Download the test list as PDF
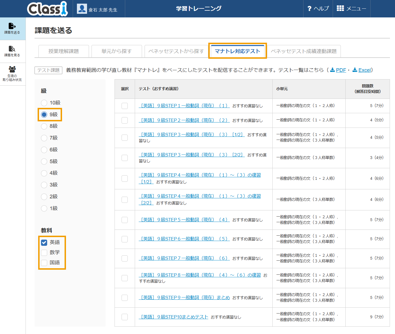The height and width of the screenshot is (334, 395). [x=341, y=70]
